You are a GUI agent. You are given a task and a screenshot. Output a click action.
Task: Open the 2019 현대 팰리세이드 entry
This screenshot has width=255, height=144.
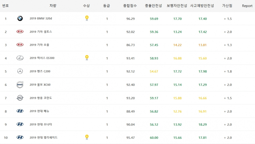[x=44, y=138]
